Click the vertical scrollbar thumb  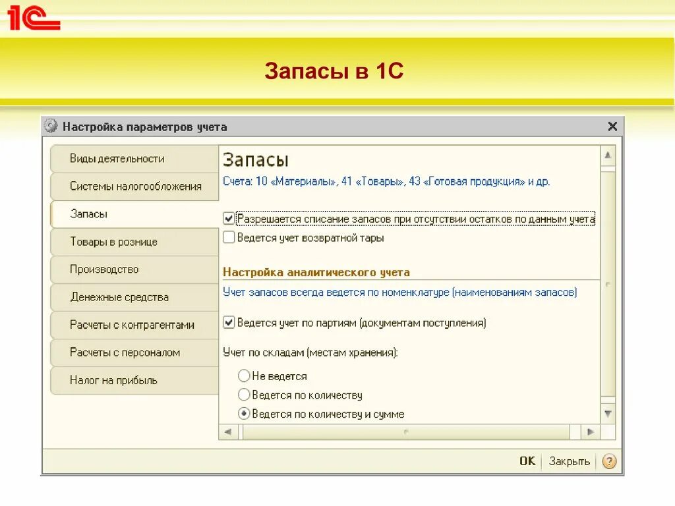click(x=608, y=285)
